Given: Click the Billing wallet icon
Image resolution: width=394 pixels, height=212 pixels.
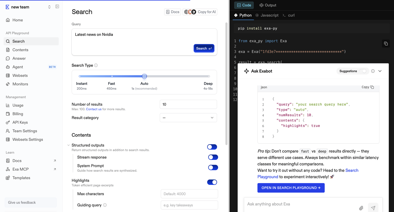Looking at the screenshot, I should click(8, 114).
